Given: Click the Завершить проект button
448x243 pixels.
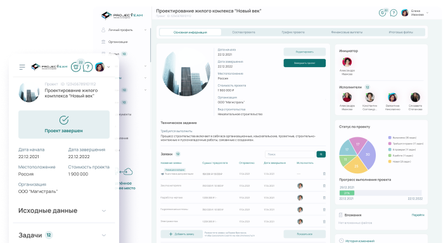Looking at the screenshot, I should (x=305, y=63).
